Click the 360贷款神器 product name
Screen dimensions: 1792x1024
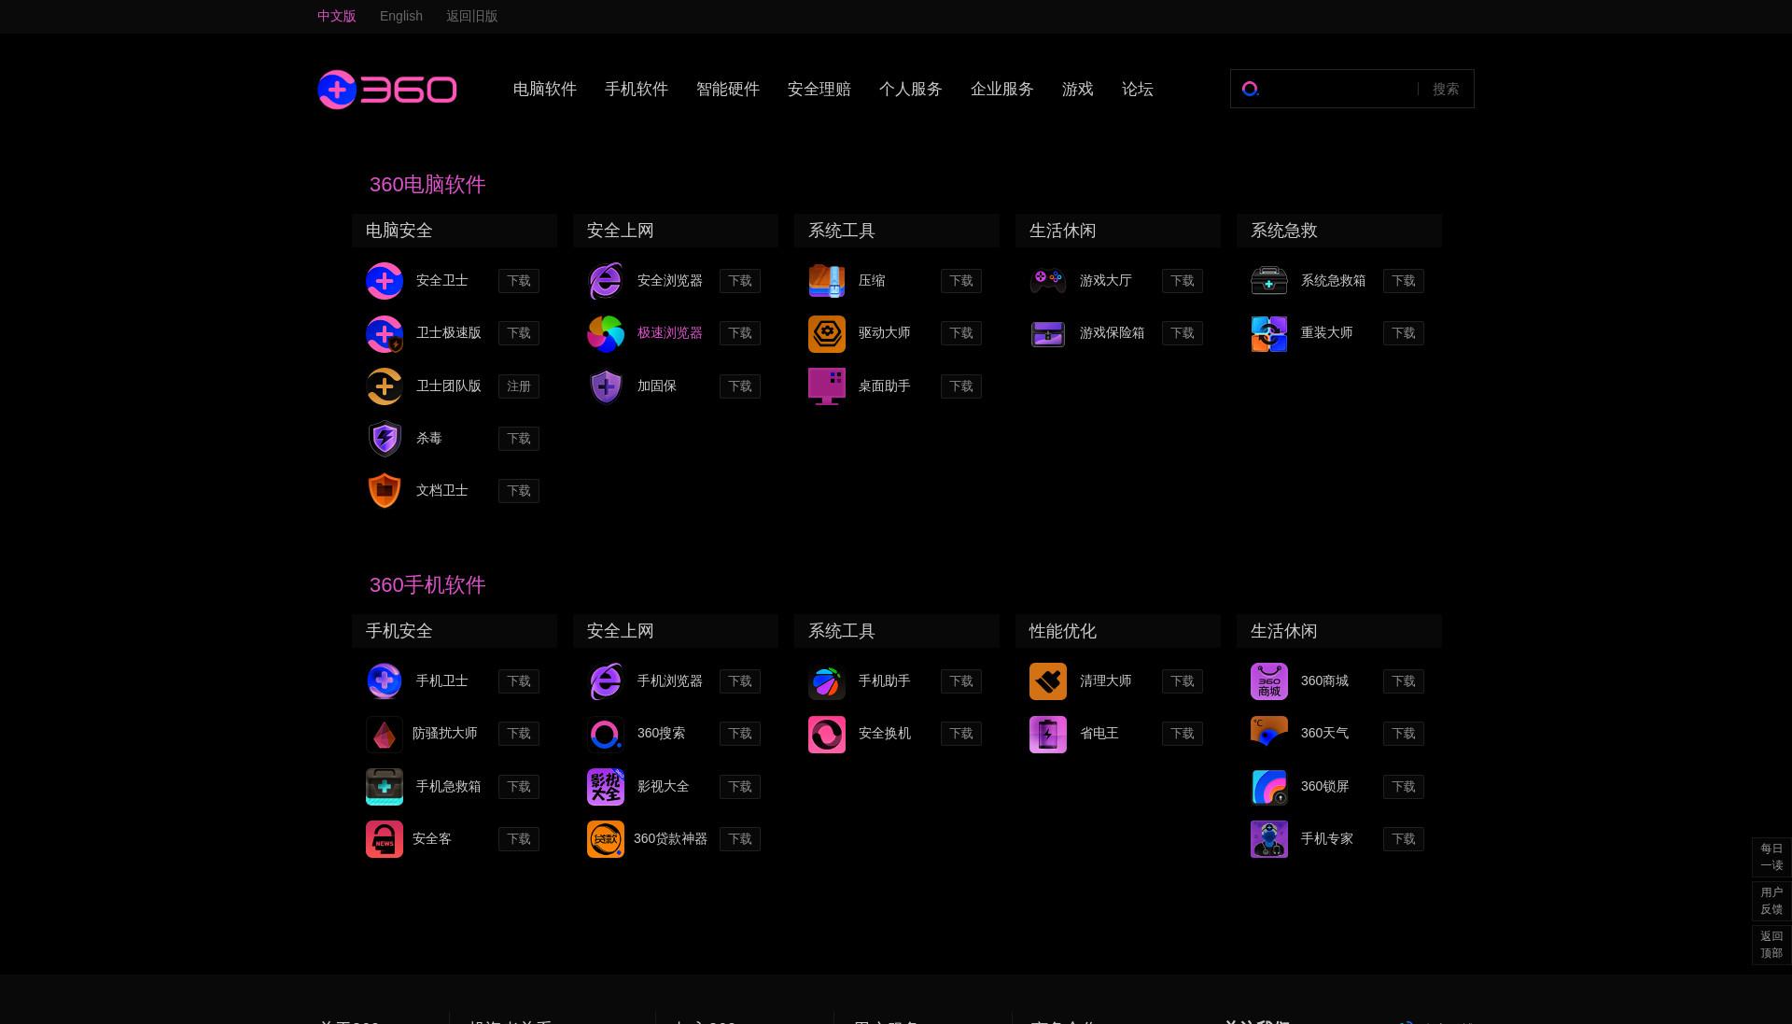(x=670, y=839)
